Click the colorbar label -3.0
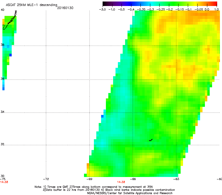This screenshot has height=195, width=222. pos(102,10)
